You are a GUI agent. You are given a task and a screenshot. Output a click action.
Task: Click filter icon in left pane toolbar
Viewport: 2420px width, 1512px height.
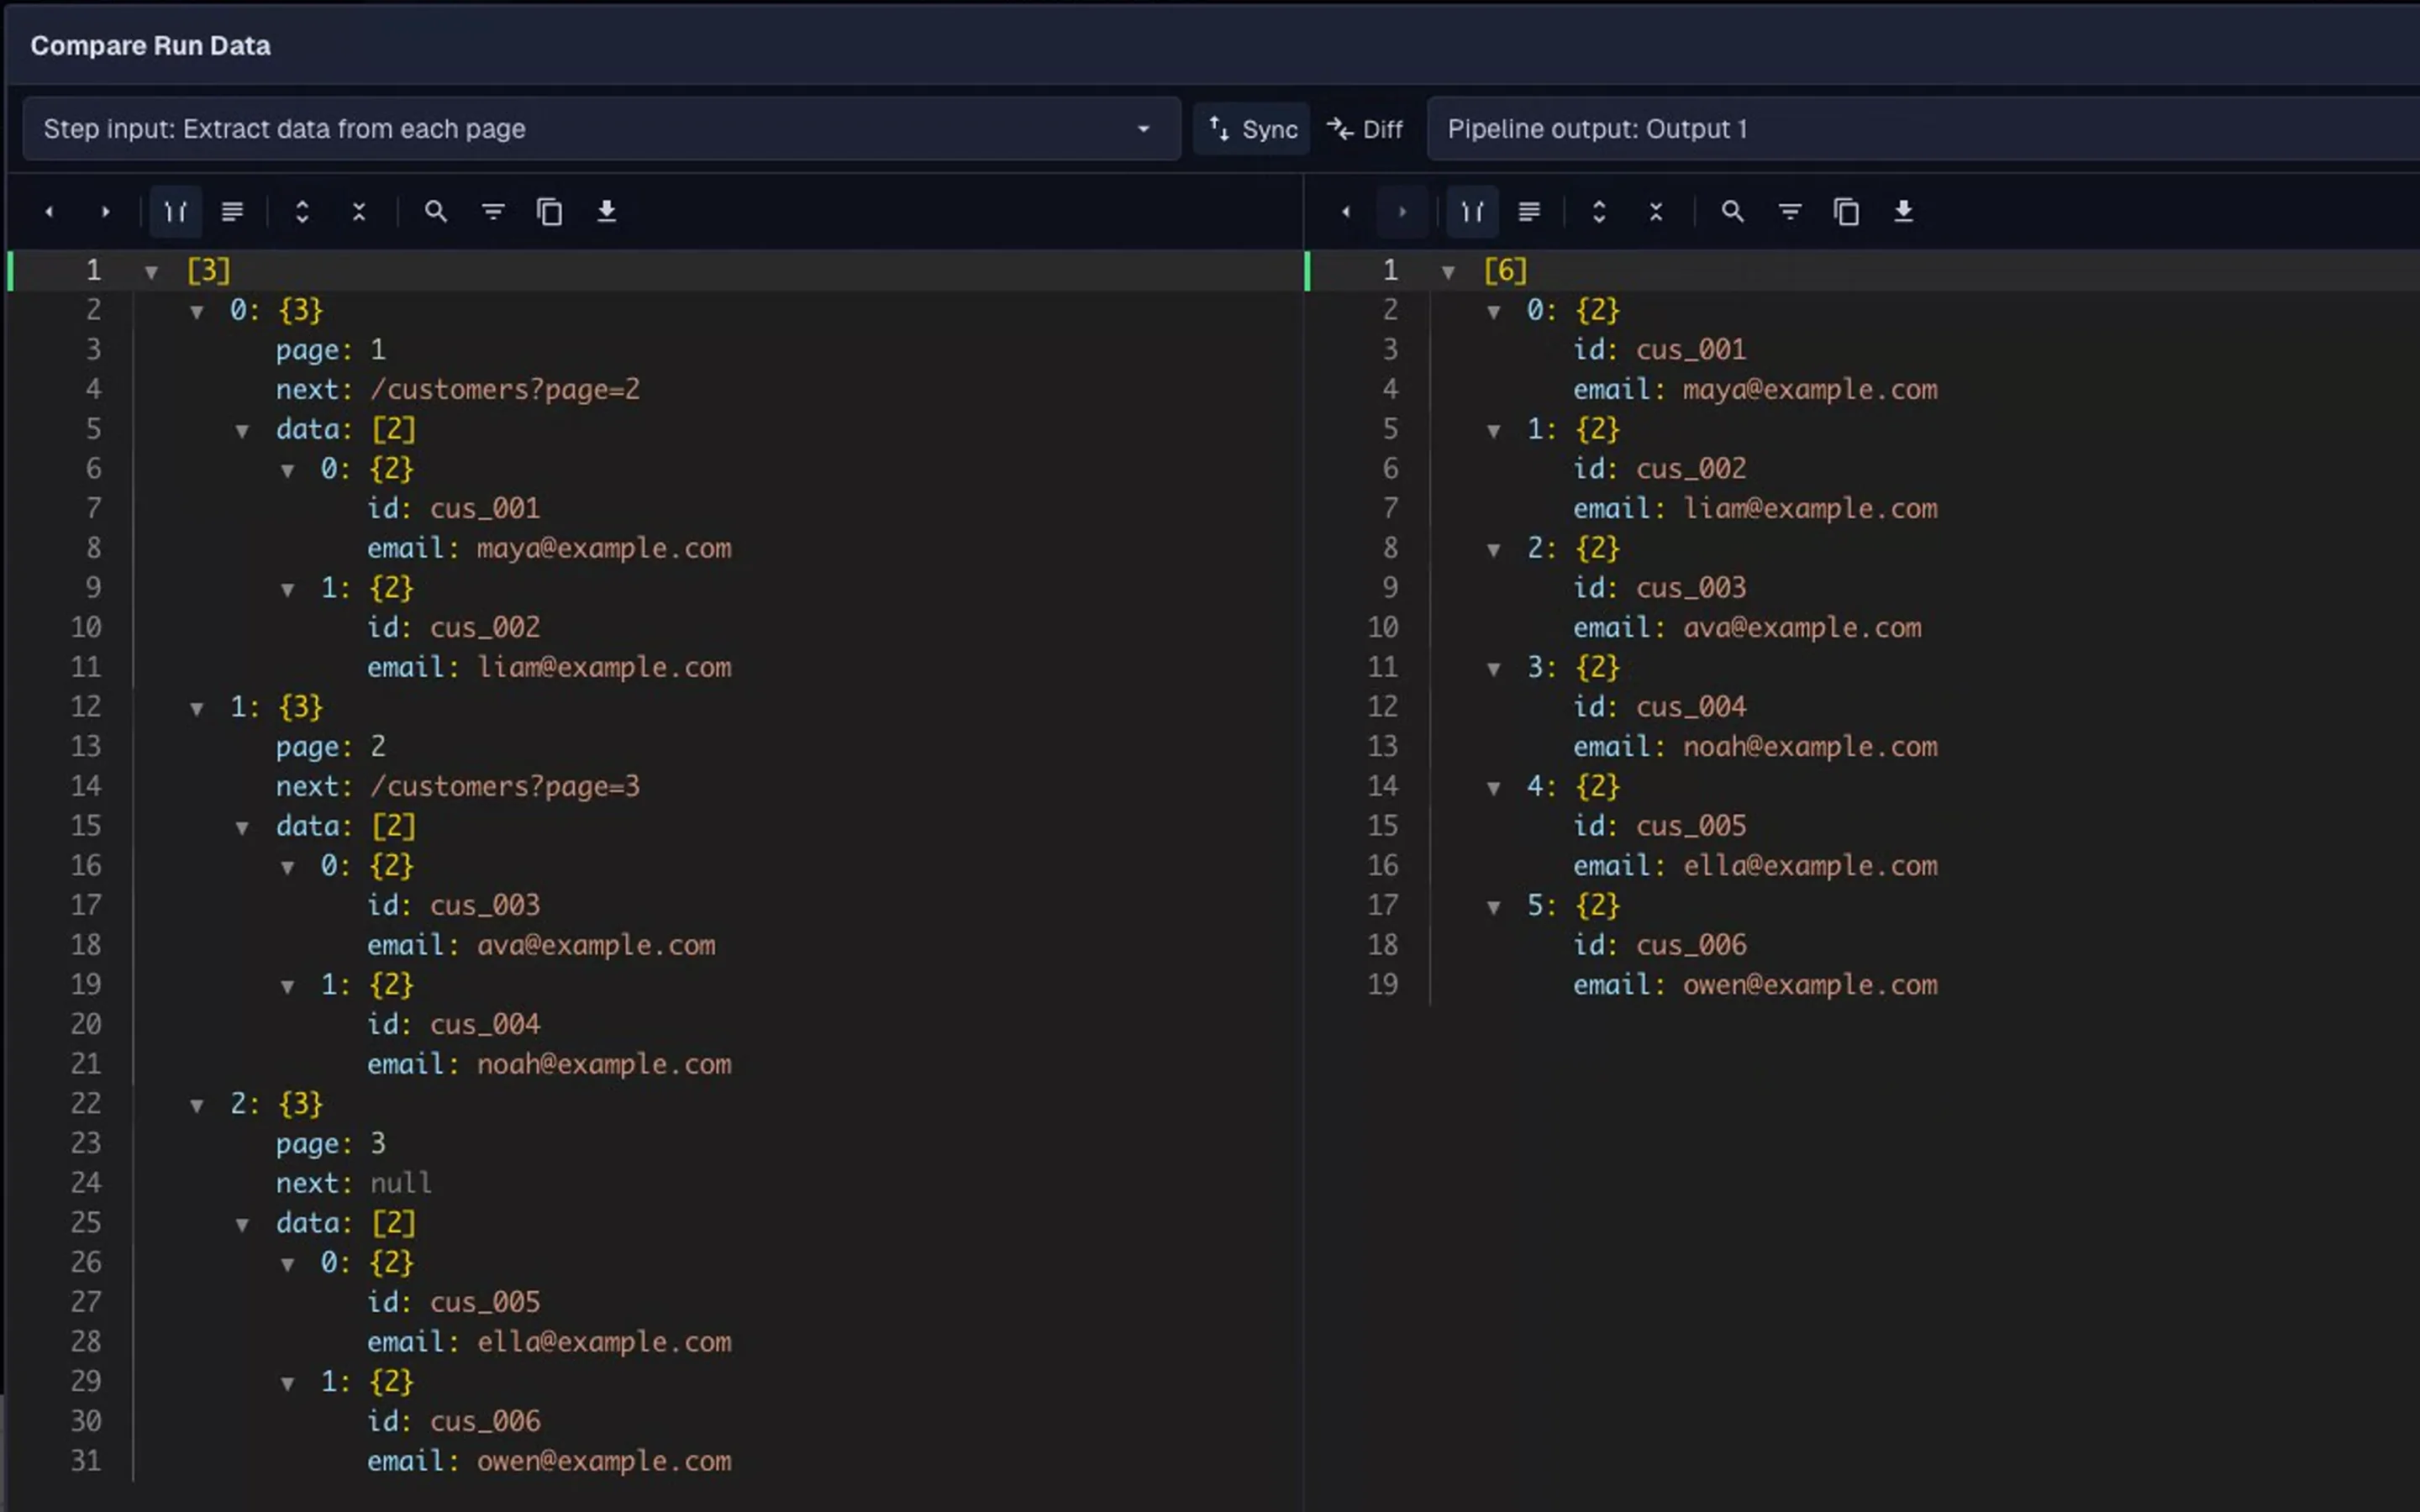(x=493, y=211)
